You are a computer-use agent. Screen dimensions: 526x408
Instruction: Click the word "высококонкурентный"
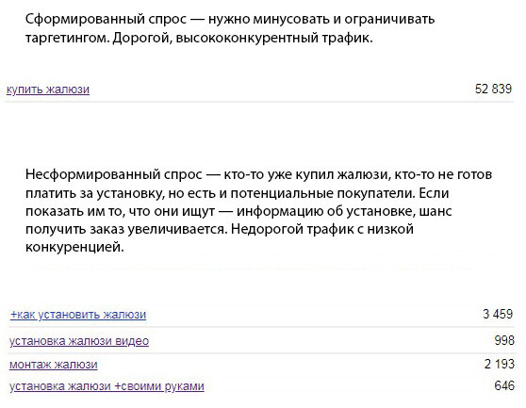[x=247, y=39]
